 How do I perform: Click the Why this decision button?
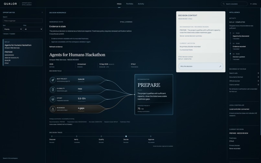[200, 66]
